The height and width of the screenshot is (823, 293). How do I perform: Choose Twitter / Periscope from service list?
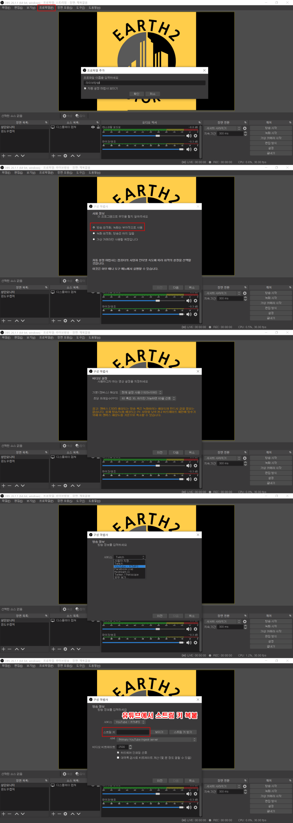pos(130,575)
